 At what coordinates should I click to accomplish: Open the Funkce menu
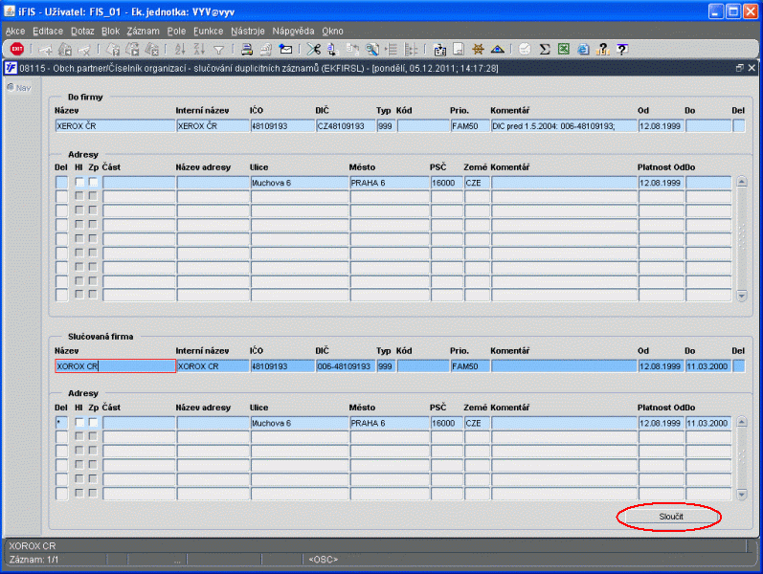tap(209, 32)
